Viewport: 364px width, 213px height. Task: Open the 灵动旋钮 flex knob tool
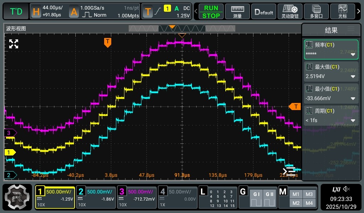290,11
